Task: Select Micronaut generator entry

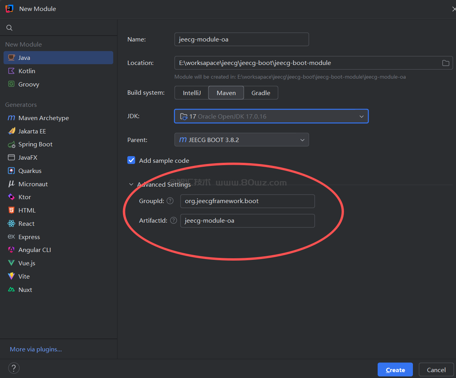Action: 58,184
